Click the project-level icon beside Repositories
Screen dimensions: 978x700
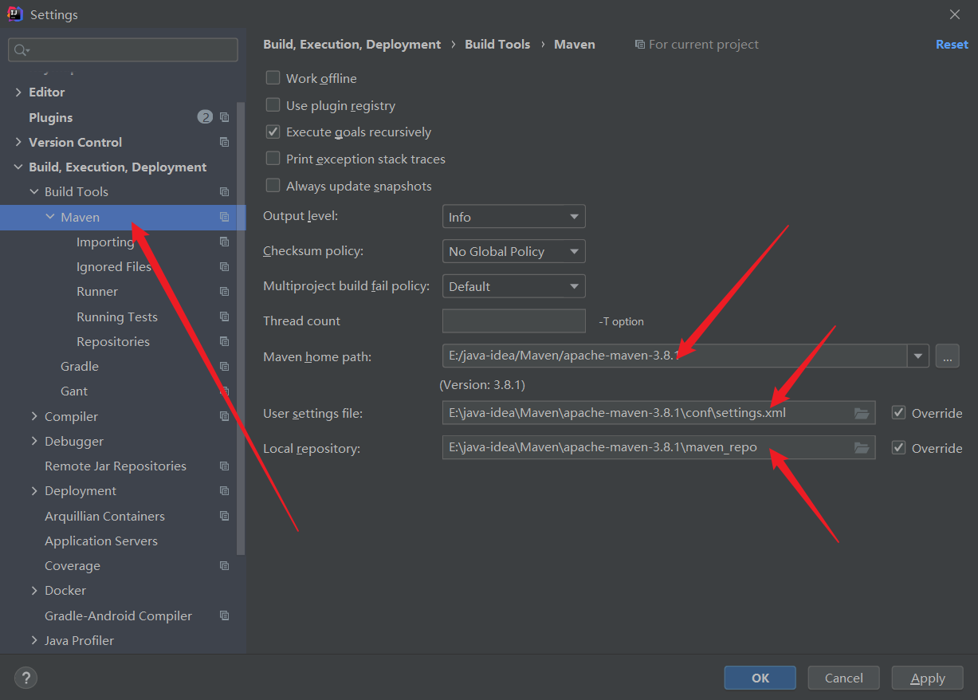[x=225, y=341]
